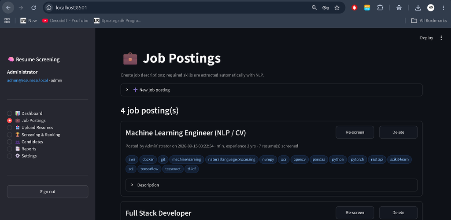Click the aws skill tag
Image resolution: width=451 pixels, height=220 pixels.
pyautogui.click(x=132, y=159)
